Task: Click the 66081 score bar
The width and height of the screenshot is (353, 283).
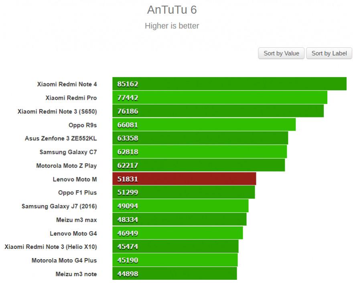Action: pyautogui.click(x=204, y=124)
